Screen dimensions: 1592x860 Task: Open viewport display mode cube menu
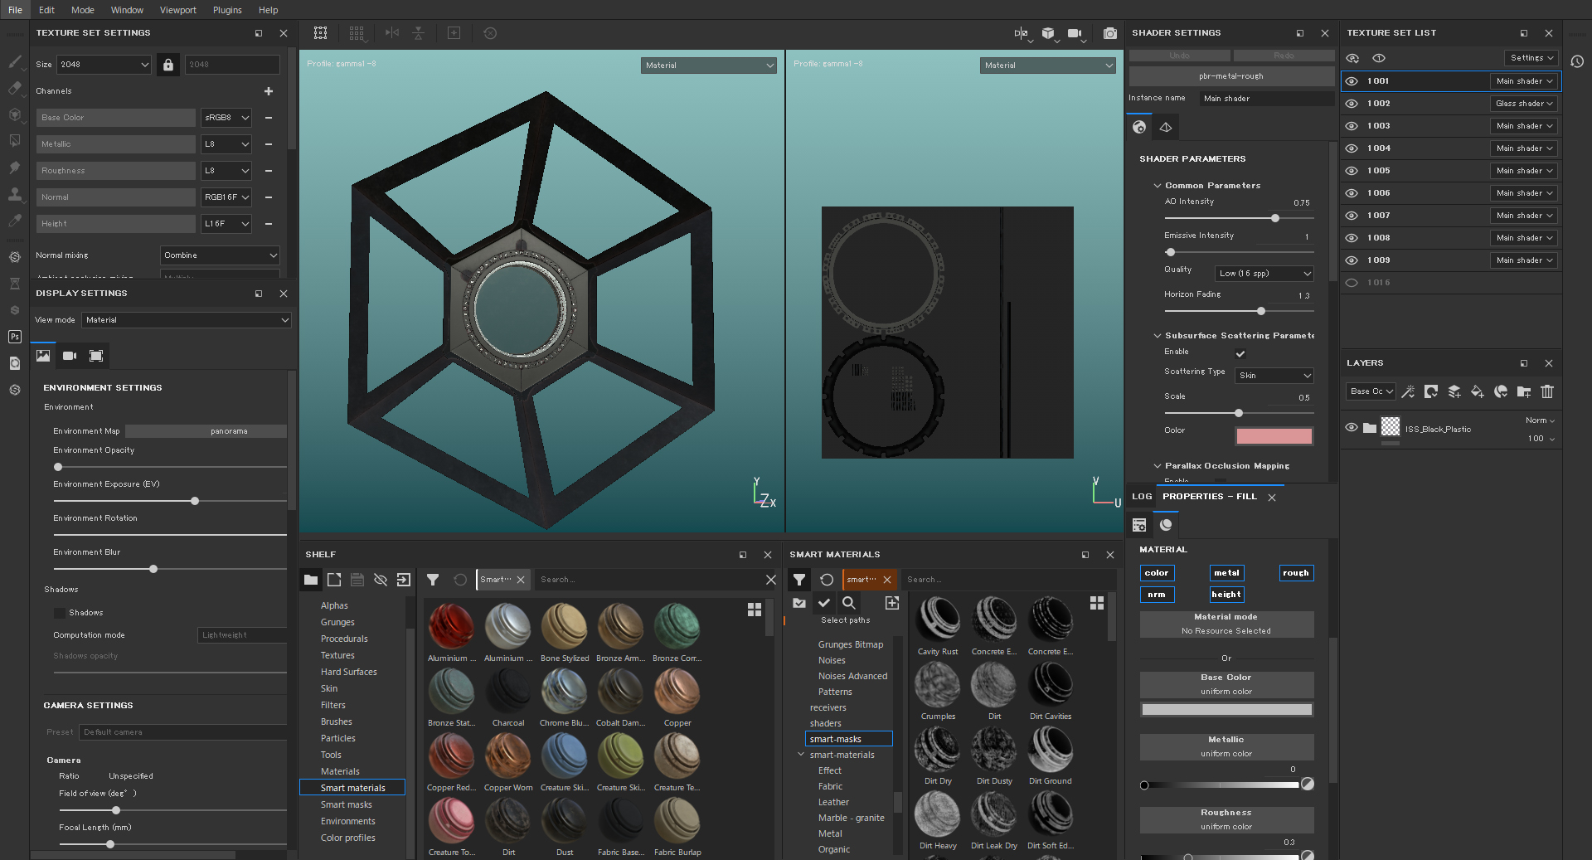pos(1050,33)
